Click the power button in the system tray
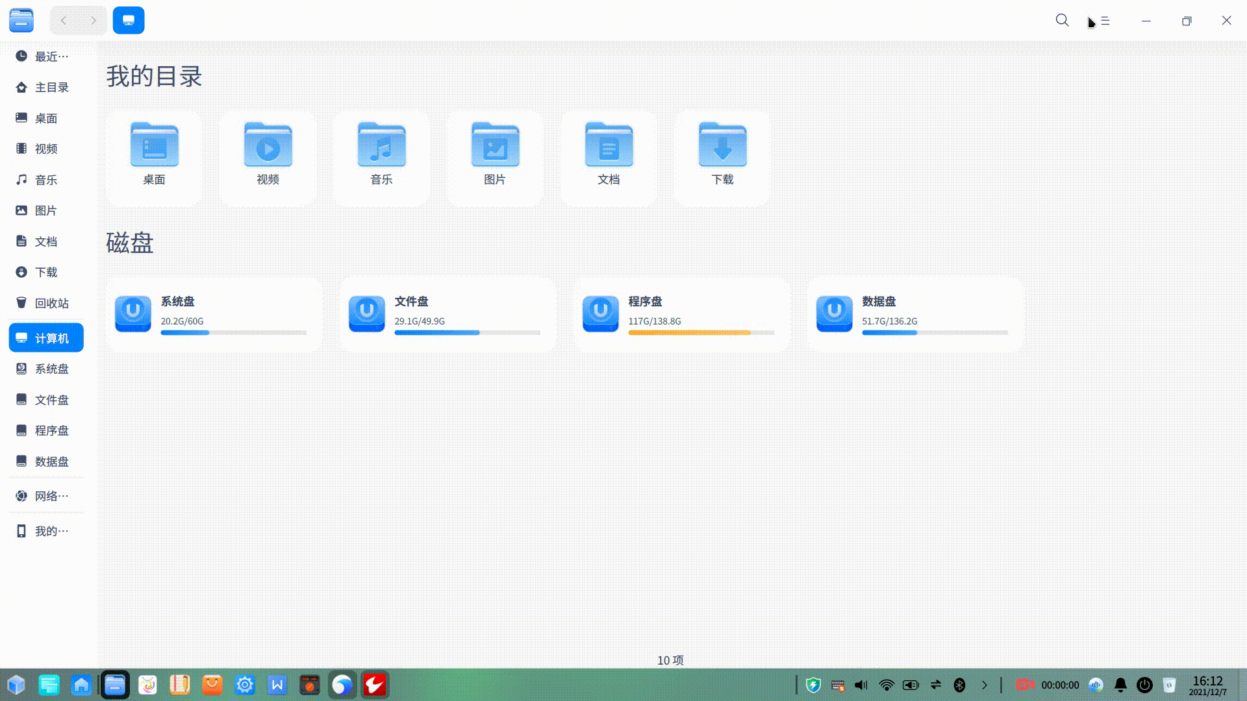The width and height of the screenshot is (1247, 701). 1144,684
